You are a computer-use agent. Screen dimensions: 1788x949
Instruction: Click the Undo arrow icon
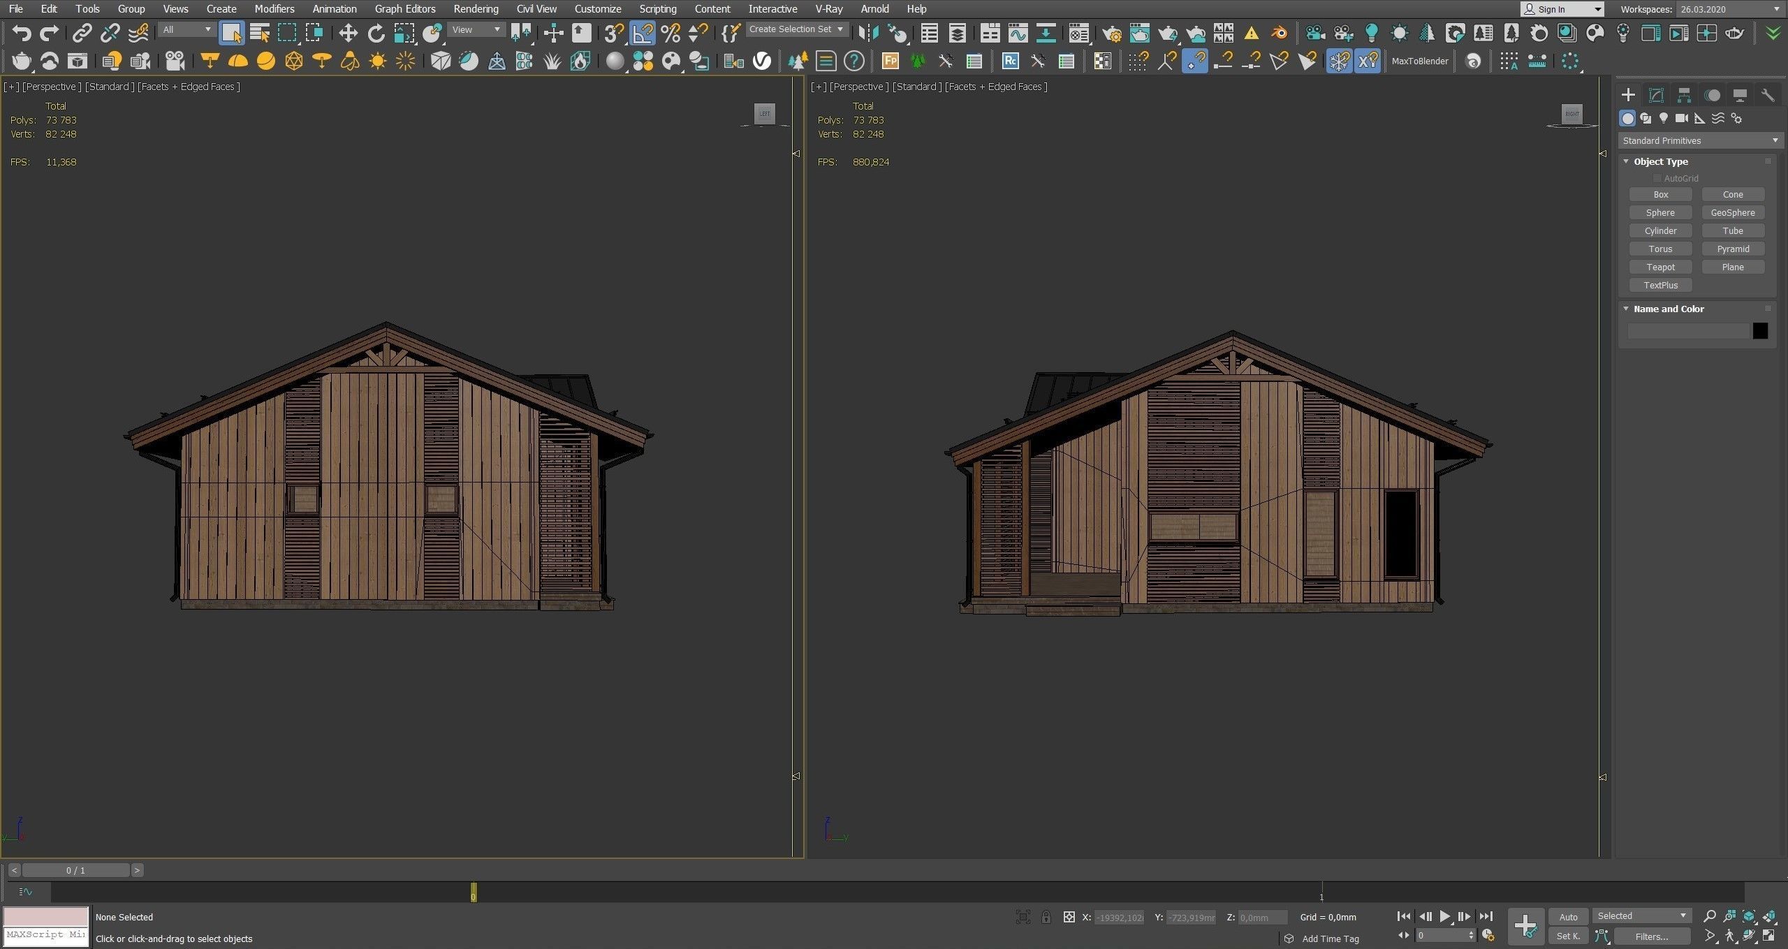click(x=22, y=33)
